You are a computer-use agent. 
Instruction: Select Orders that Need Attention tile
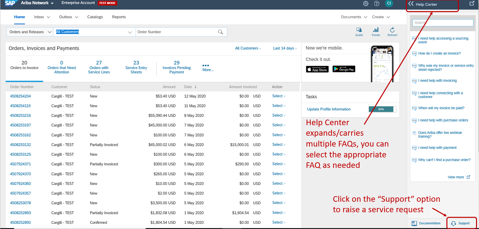pos(62,67)
